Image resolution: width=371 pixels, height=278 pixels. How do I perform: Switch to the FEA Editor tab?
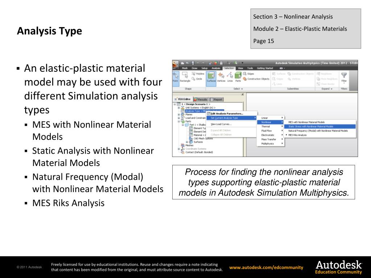click(183, 99)
